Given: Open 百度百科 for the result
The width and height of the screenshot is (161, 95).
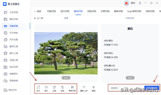Looking at the screenshot, I should click(x=114, y=88).
